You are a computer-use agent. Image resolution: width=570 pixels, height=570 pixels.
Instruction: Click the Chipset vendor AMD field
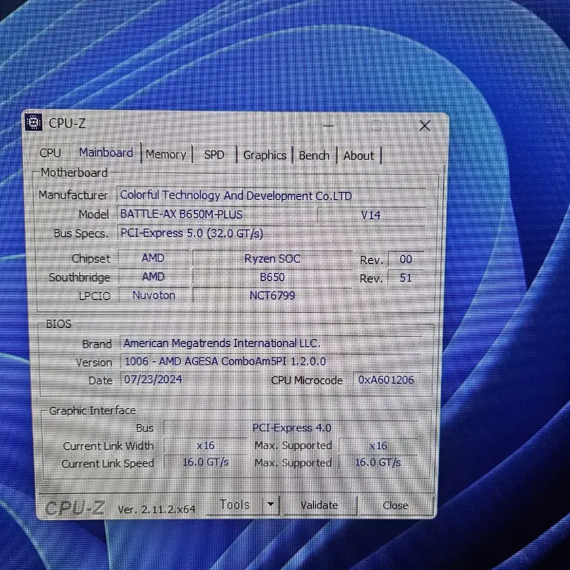tap(153, 258)
